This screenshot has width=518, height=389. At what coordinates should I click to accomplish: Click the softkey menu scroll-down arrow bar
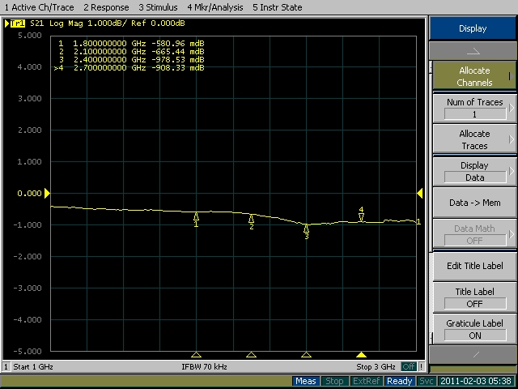(473, 355)
